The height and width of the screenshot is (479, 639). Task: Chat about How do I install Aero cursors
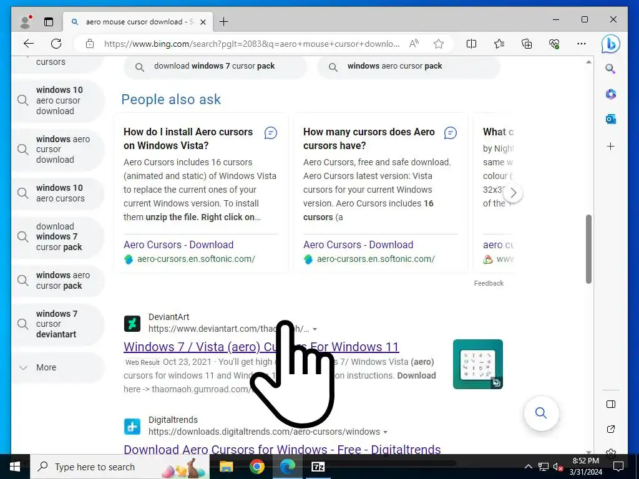[x=271, y=133]
